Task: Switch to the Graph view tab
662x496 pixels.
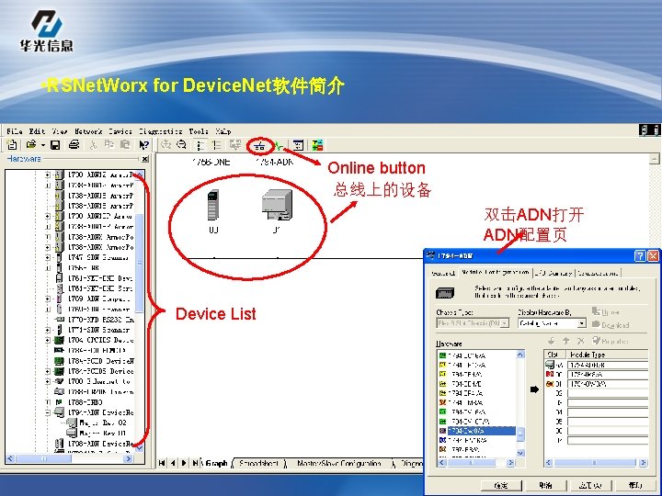Action: point(217,463)
